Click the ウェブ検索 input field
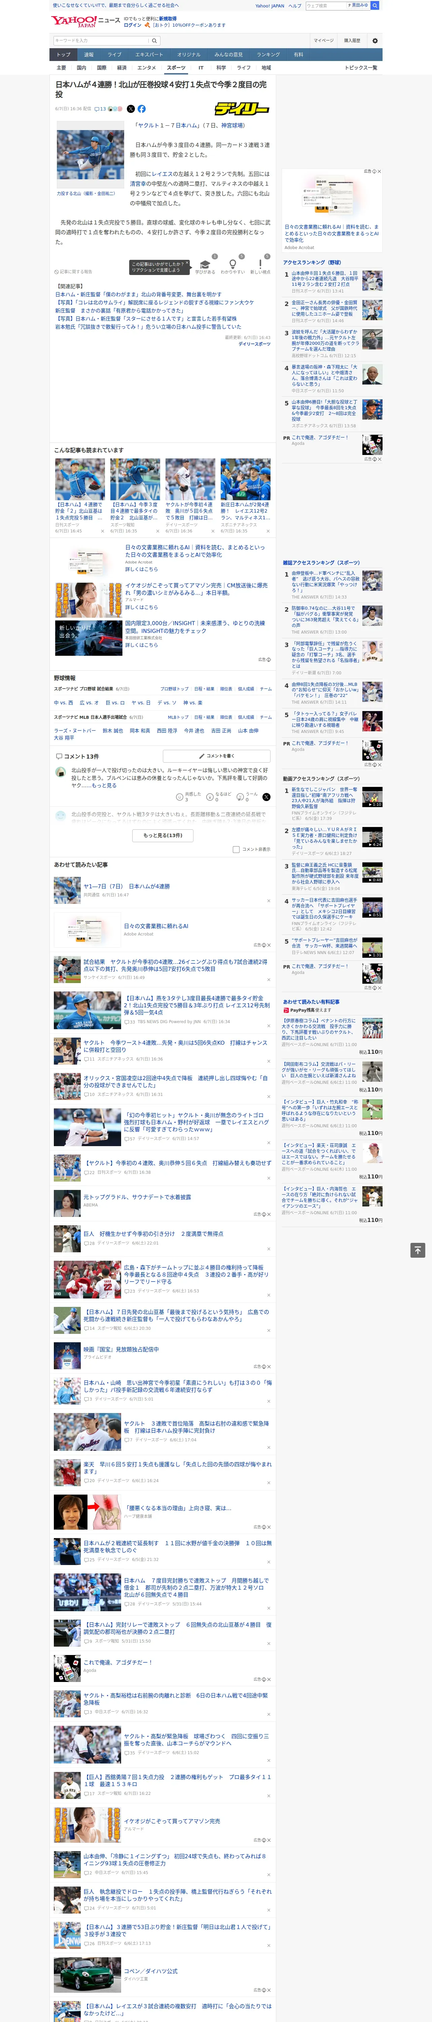432x2022 pixels. (x=326, y=5)
